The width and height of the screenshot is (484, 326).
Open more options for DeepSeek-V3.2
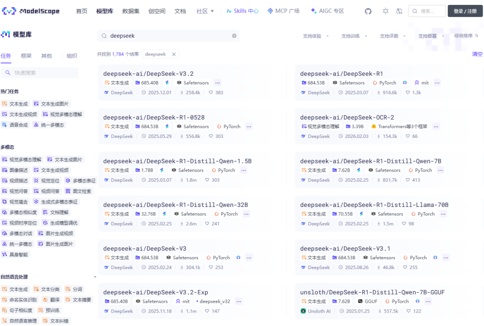[218, 83]
